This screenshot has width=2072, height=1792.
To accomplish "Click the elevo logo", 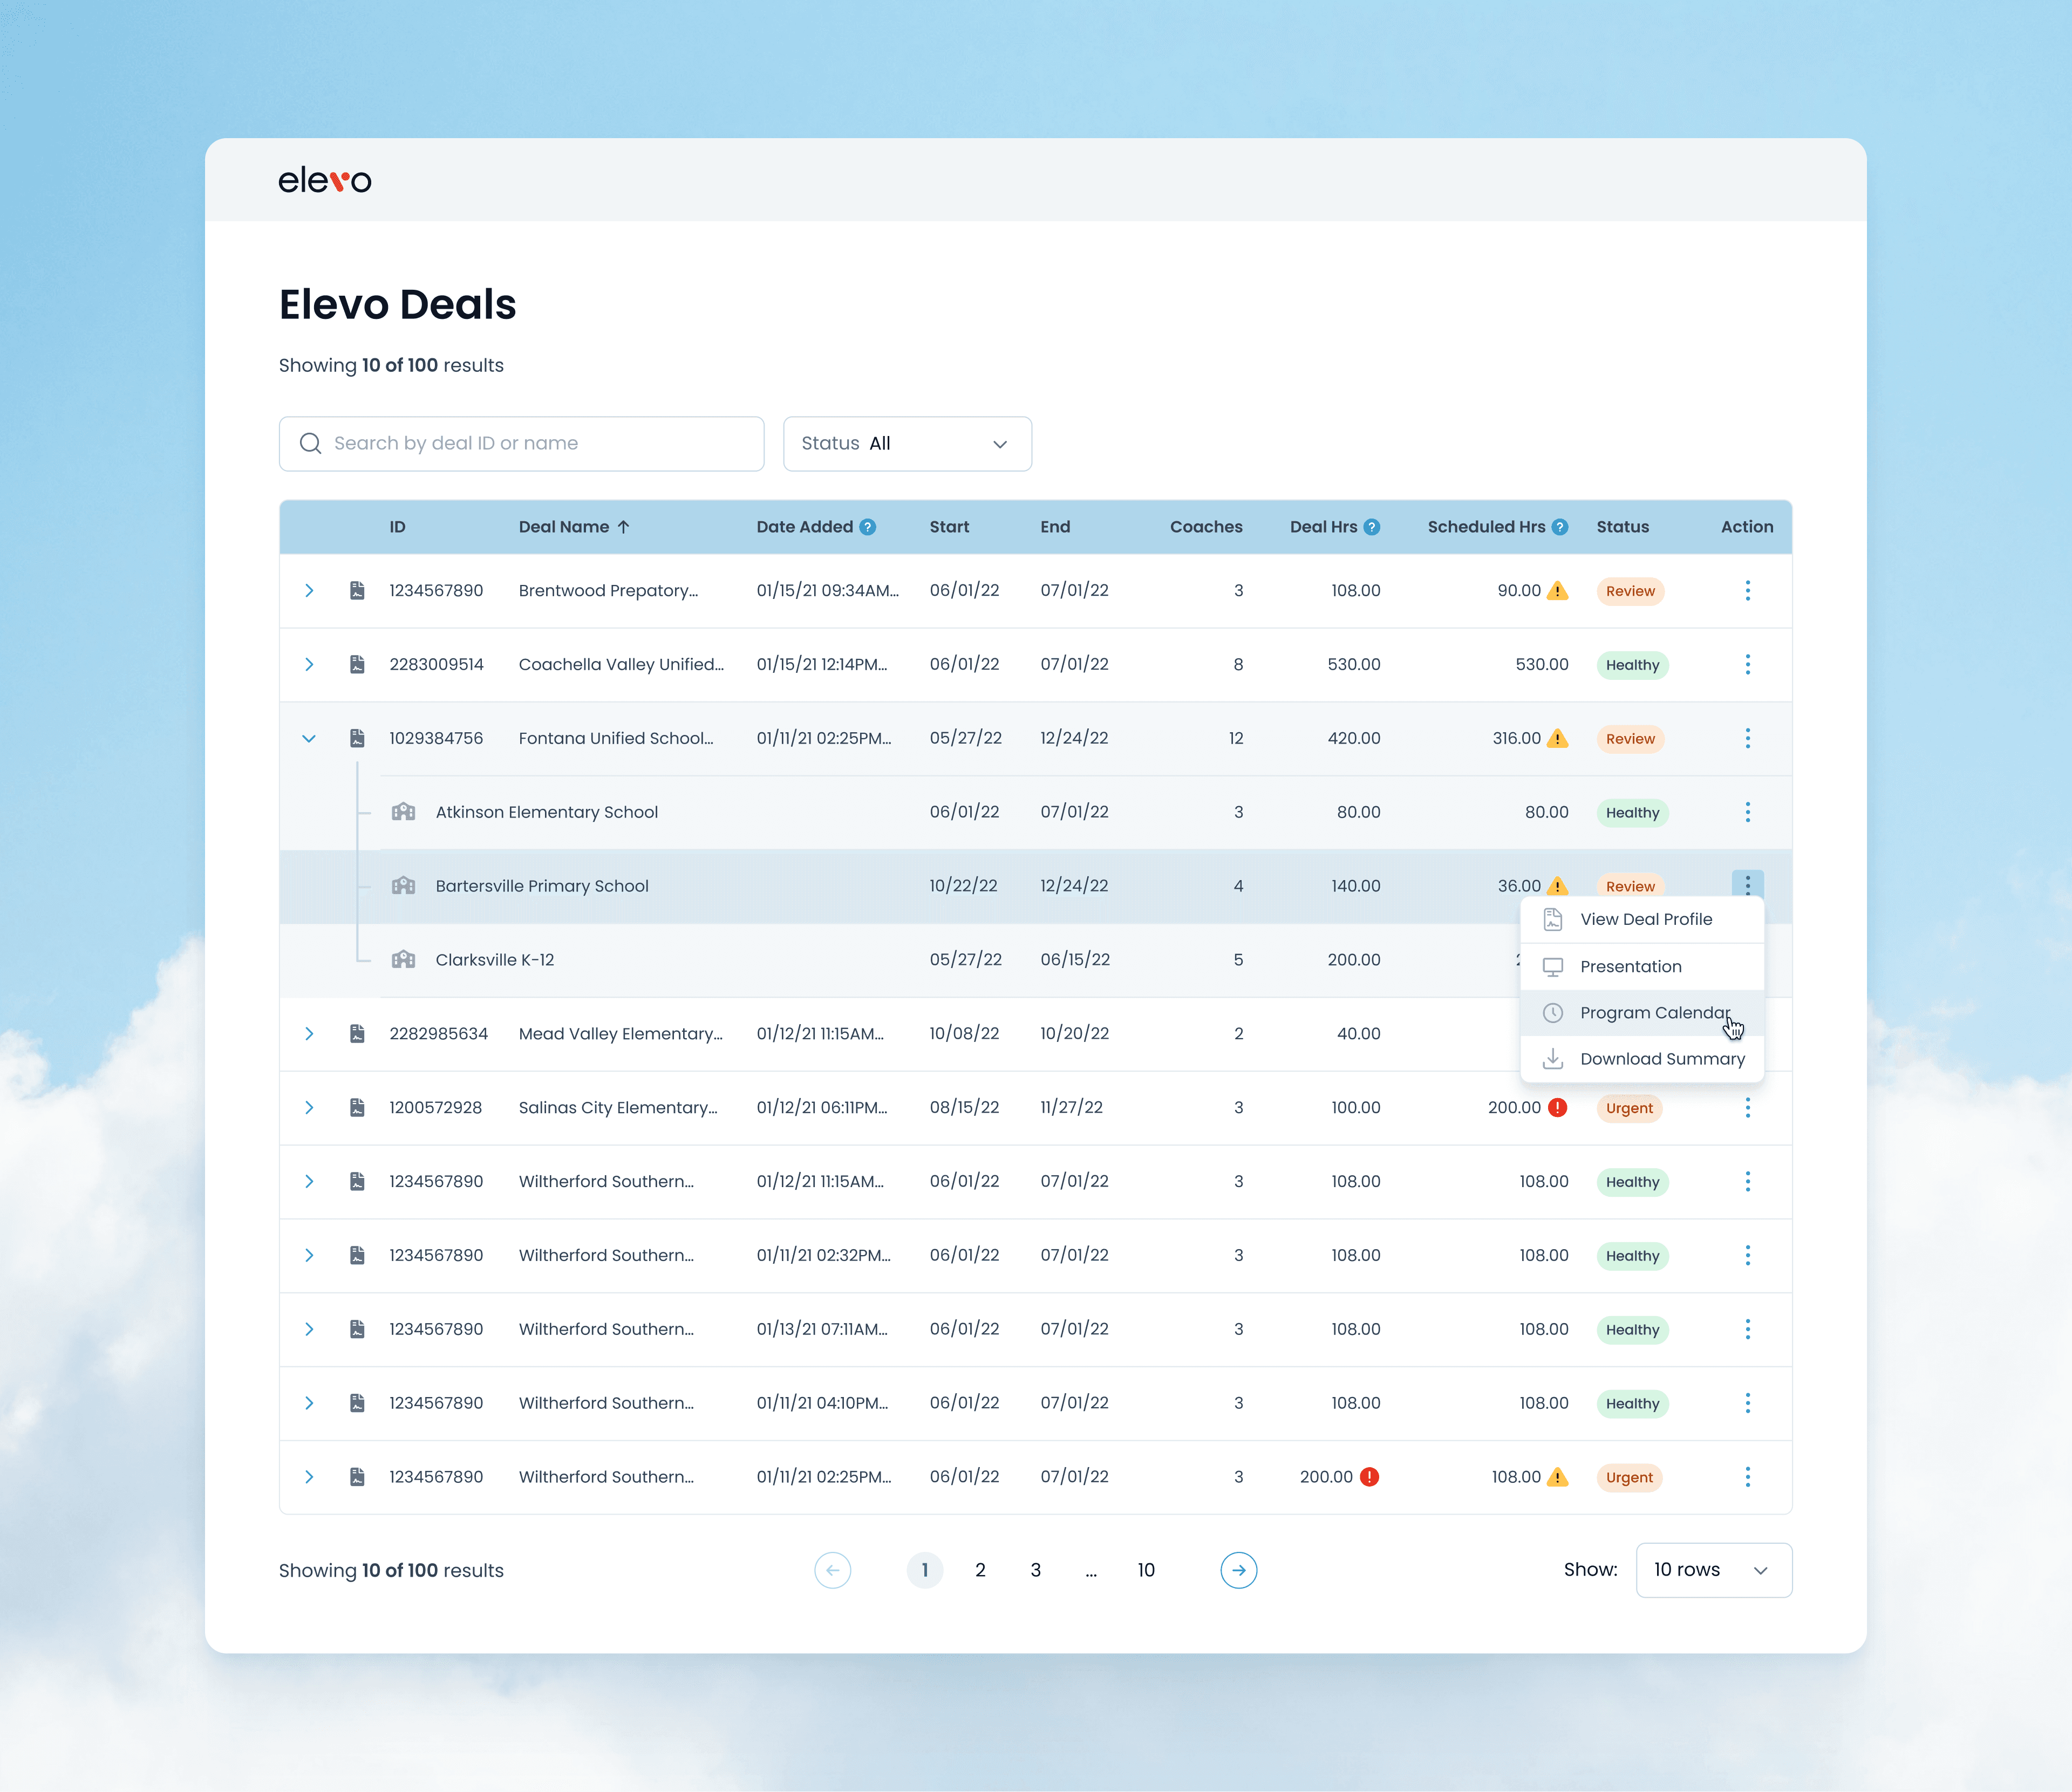I will [x=324, y=181].
